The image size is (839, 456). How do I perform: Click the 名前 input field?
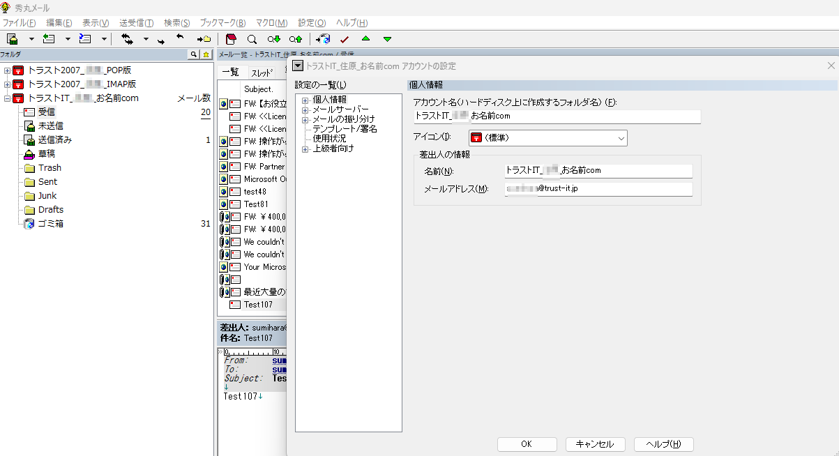coord(598,170)
